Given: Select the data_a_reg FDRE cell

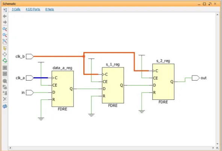Looking at the screenshot, I should (63, 89).
